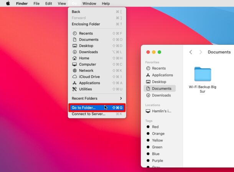Viewport: 234px width, 172px height.
Task: Go back with the Finder window arrow
Action: (x=191, y=52)
